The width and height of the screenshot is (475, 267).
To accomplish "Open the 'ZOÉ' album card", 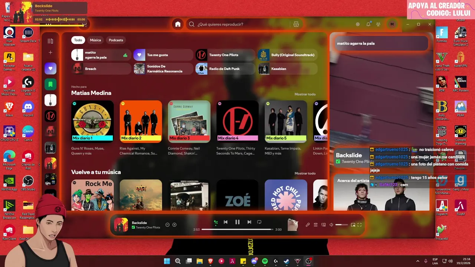I will click(237, 195).
